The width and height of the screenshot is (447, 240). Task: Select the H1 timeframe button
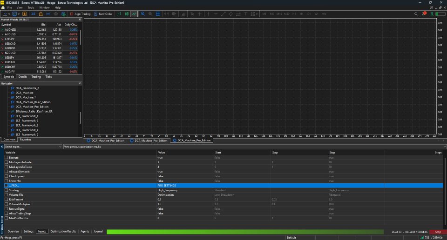[x=294, y=13]
